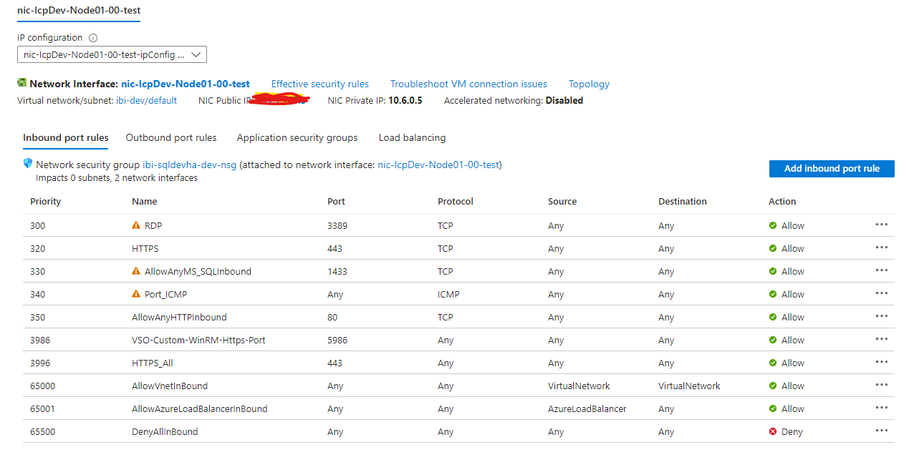Click the red Deny icon in DenyAllInBound row
This screenshot has height=475, width=909.
click(773, 431)
